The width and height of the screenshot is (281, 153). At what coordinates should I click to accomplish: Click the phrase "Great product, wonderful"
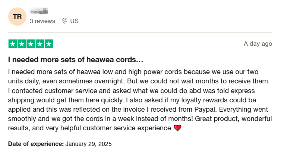pyautogui.click(x=237, y=119)
